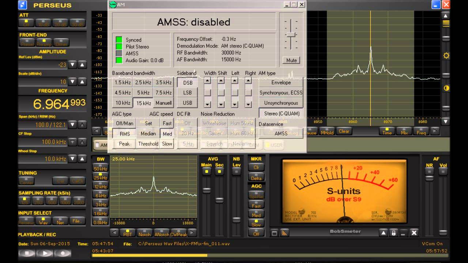Toggle the AVG Main indicator button
The width and height of the screenshot is (468, 263).
(x=207, y=171)
